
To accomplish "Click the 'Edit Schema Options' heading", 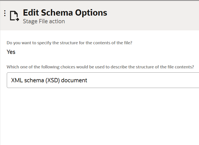I will click(65, 13).
